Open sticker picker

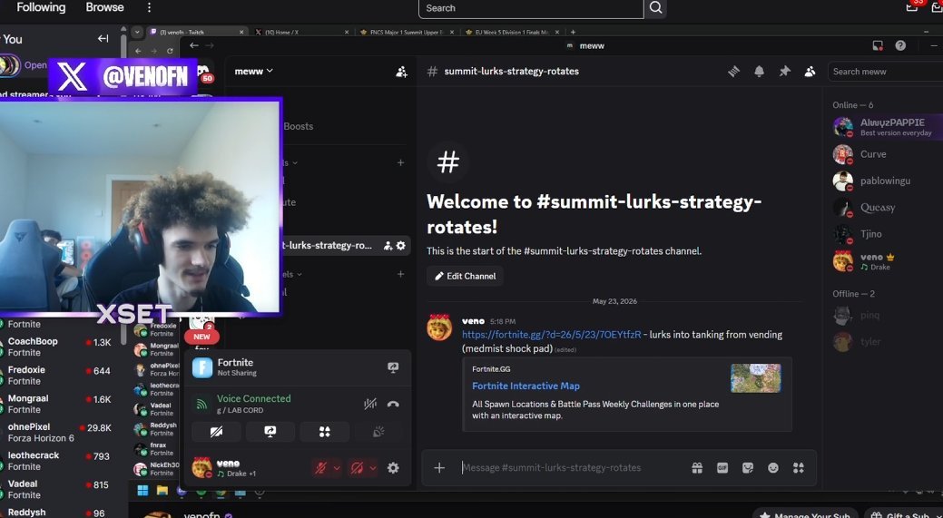tap(748, 467)
